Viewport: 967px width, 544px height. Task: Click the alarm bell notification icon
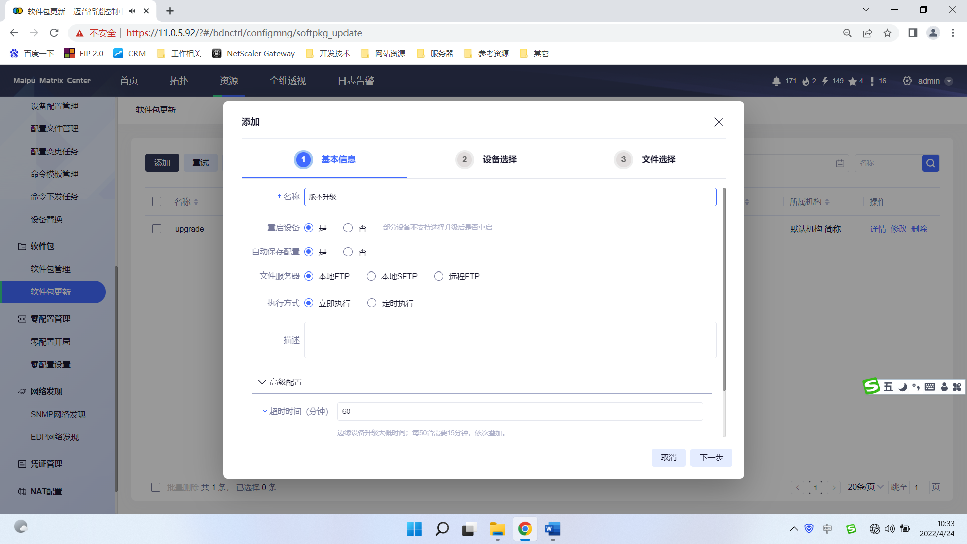coord(776,81)
